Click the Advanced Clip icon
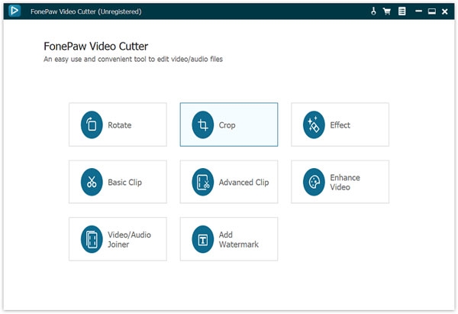This screenshot has width=458, height=314. (203, 182)
